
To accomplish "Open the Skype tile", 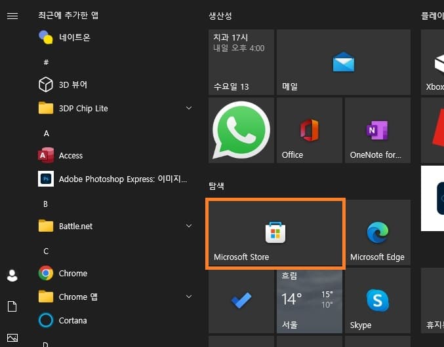I will coord(378,301).
